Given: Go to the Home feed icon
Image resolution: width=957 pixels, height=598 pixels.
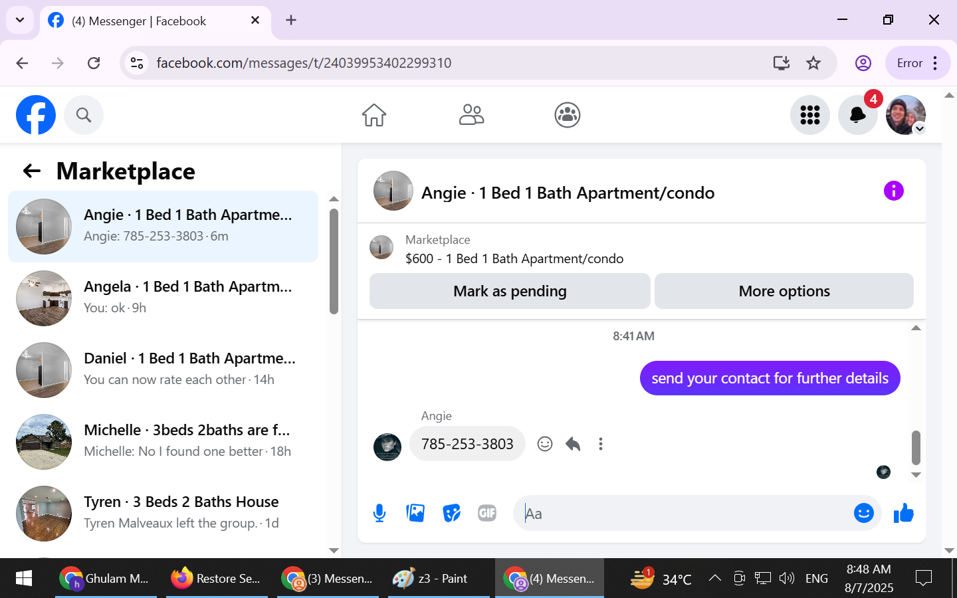Looking at the screenshot, I should pos(374,115).
